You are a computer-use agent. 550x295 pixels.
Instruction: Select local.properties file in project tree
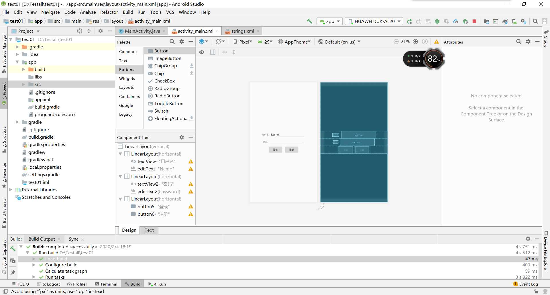pos(45,167)
